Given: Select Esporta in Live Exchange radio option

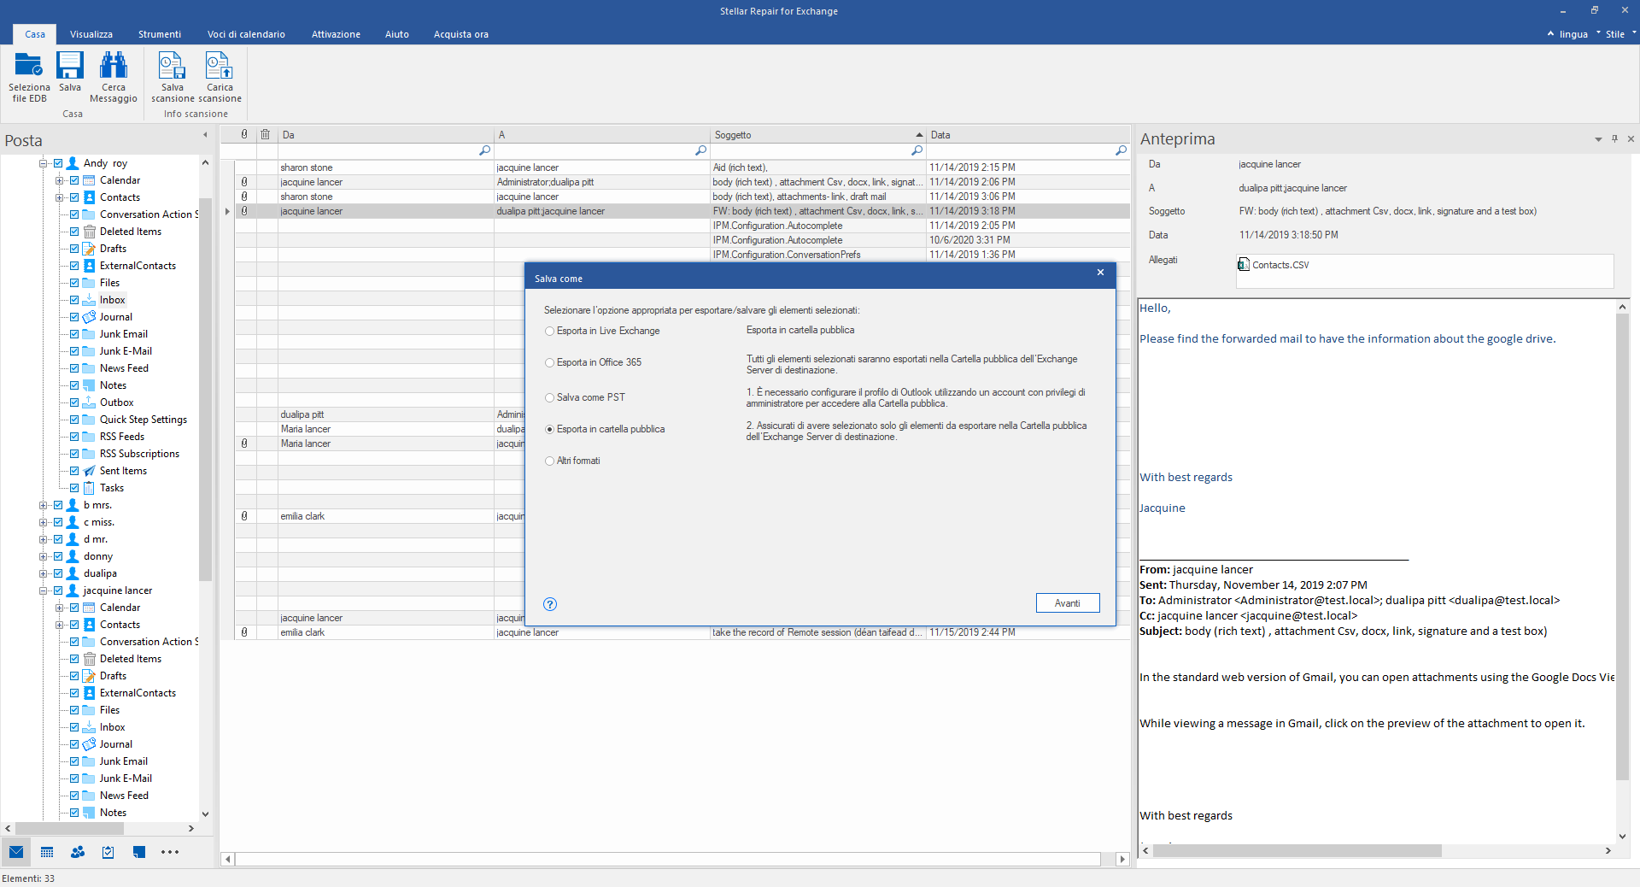Looking at the screenshot, I should click(550, 332).
